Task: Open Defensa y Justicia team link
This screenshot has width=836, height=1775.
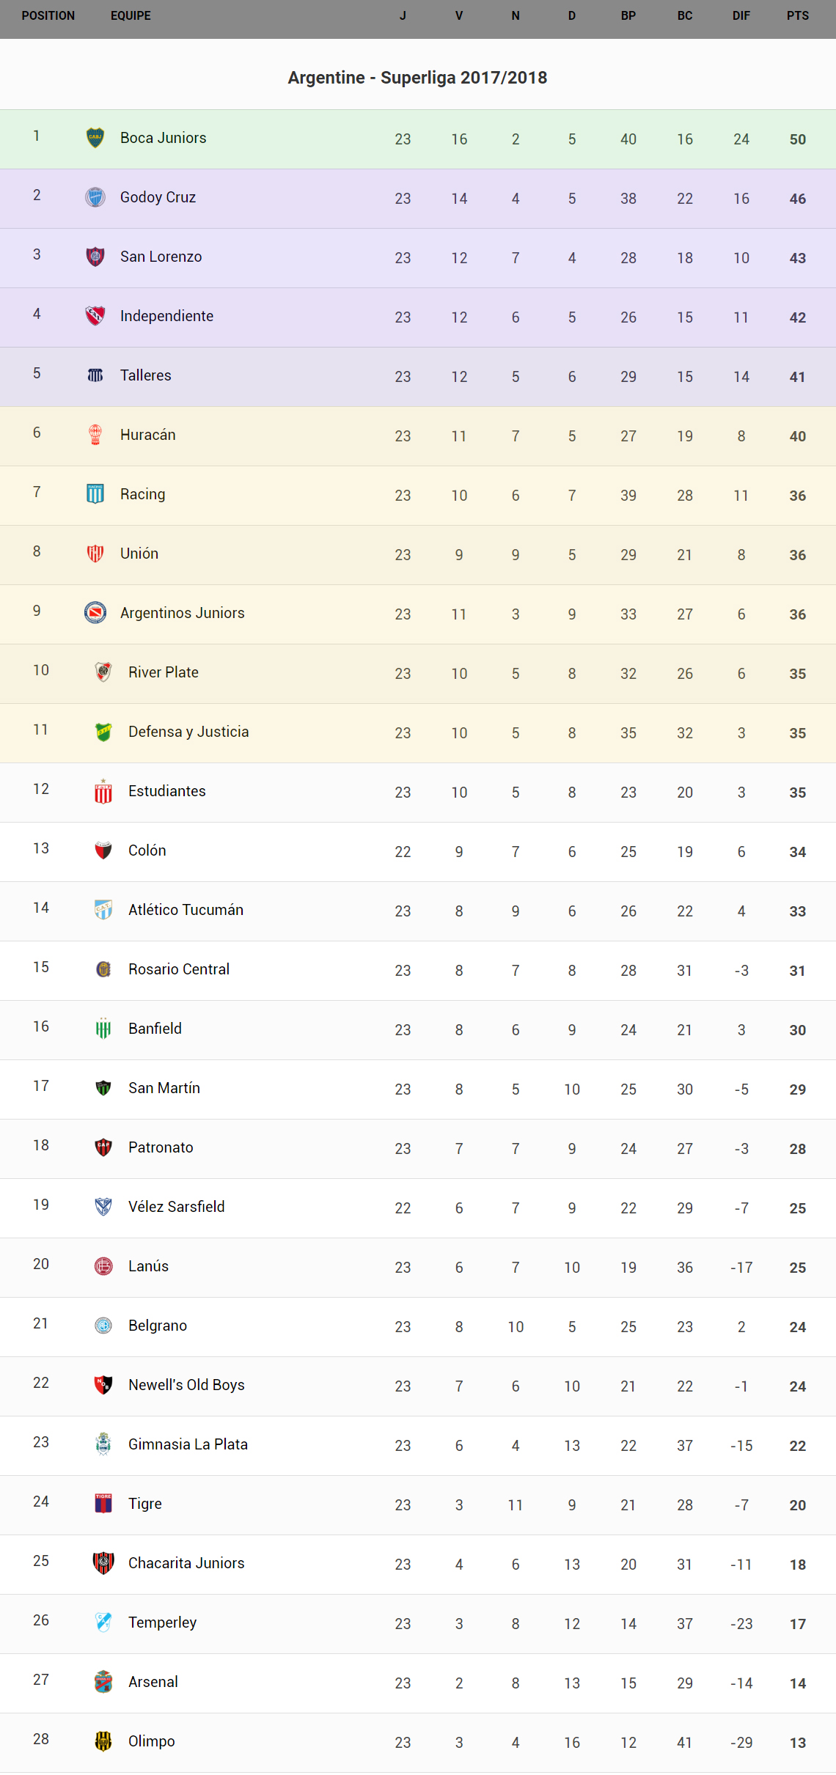Action: [x=188, y=732]
